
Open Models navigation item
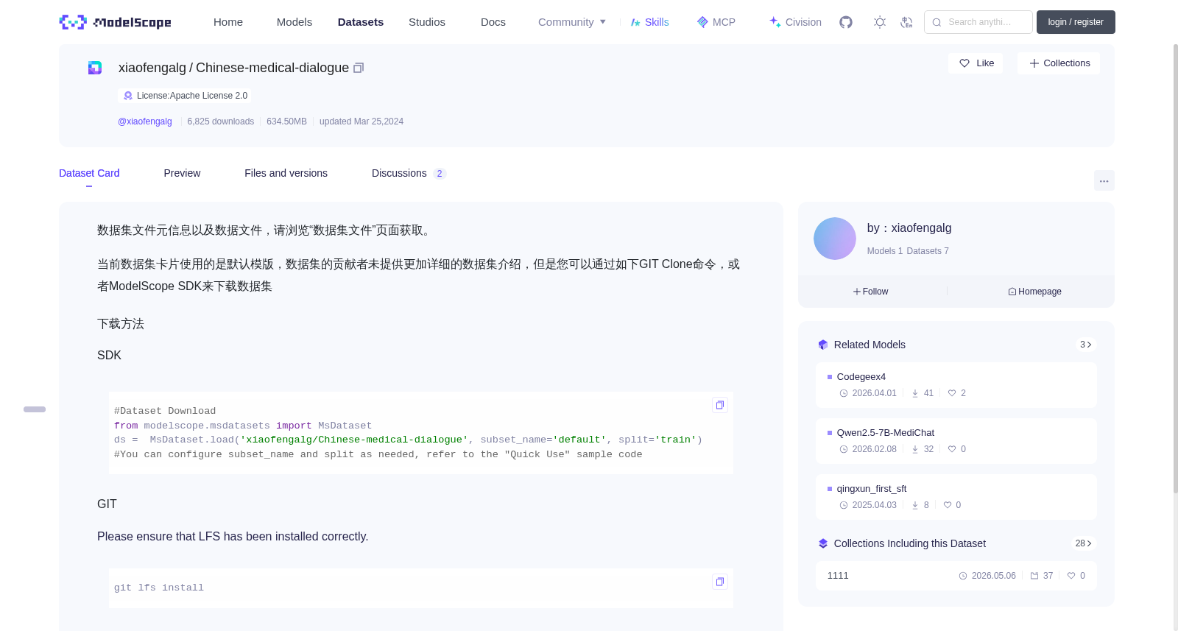(294, 22)
